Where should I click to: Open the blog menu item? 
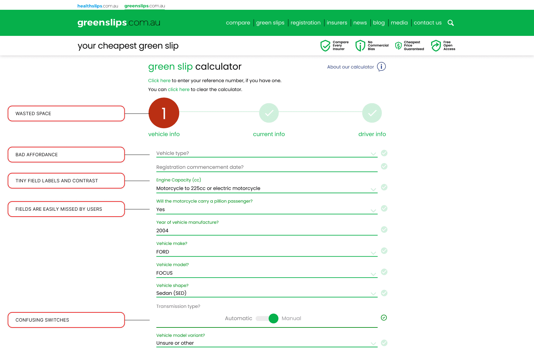379,23
